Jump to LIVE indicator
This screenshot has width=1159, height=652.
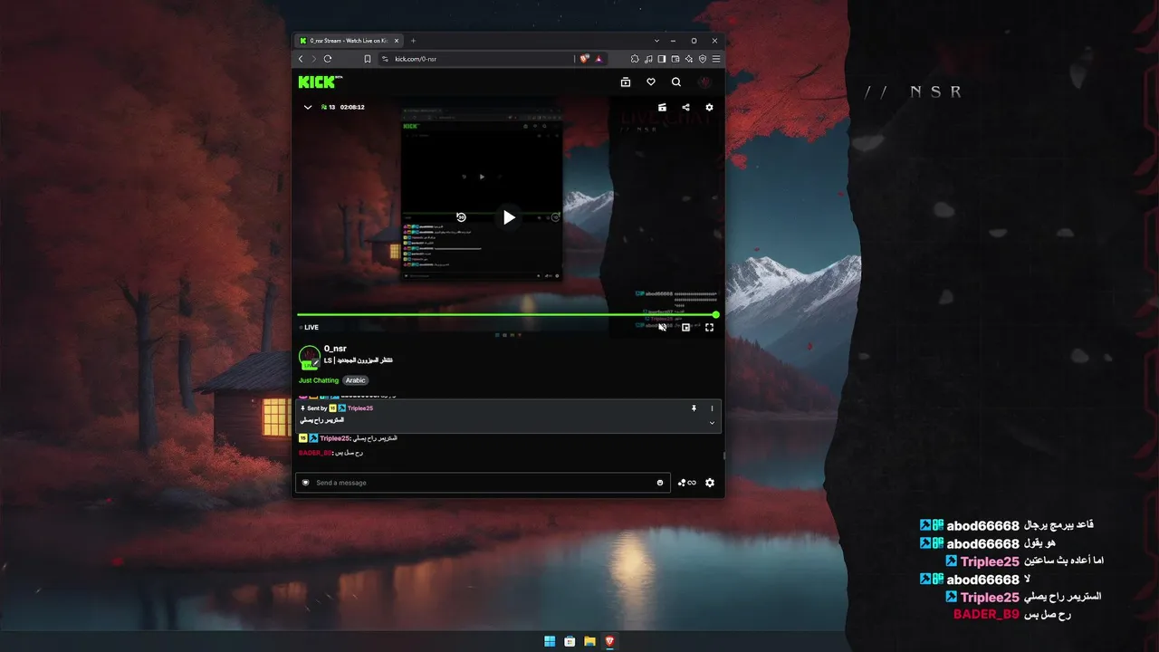(309, 328)
